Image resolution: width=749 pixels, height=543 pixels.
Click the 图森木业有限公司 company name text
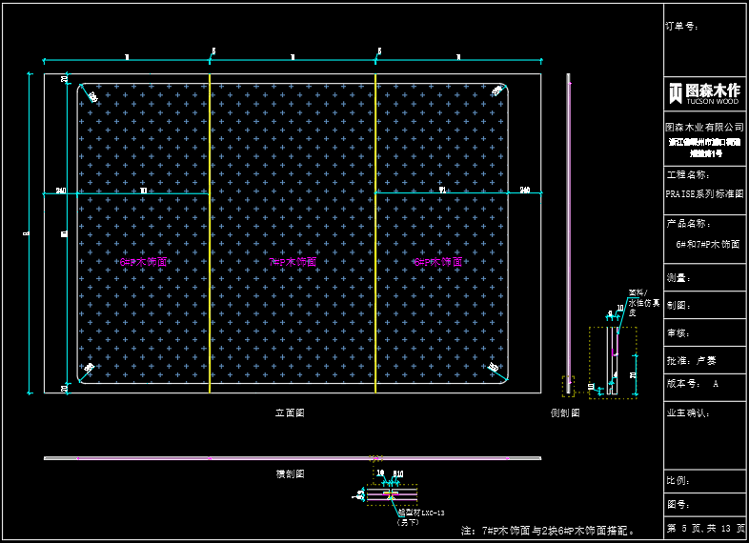coord(704,127)
